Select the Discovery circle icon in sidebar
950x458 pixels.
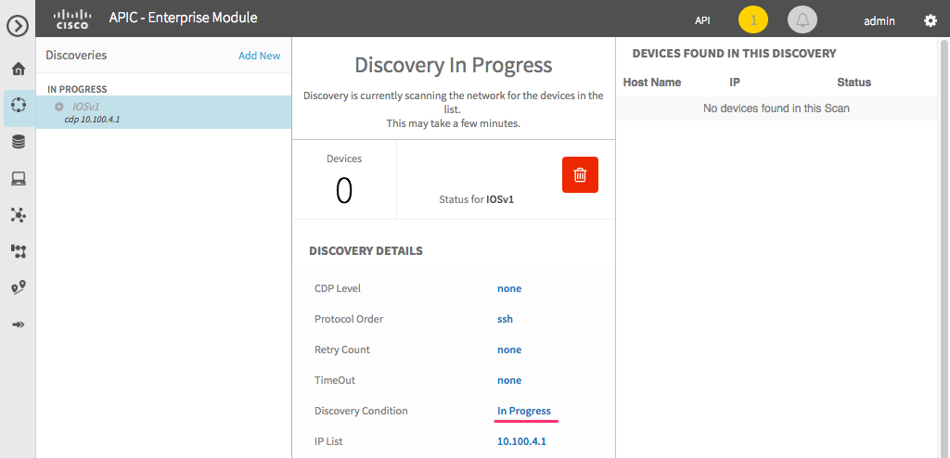[x=19, y=104]
